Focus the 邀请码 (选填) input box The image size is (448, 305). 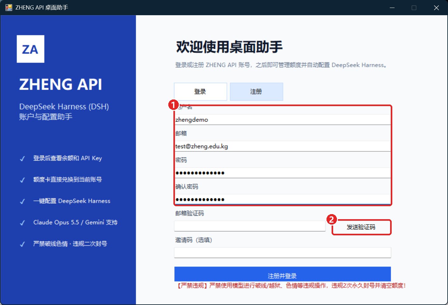(283, 252)
